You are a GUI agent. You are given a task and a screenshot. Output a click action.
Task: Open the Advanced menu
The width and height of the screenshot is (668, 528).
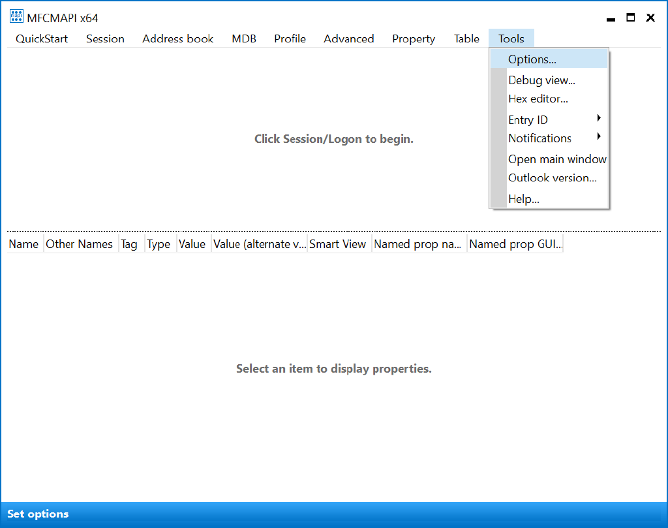click(349, 39)
